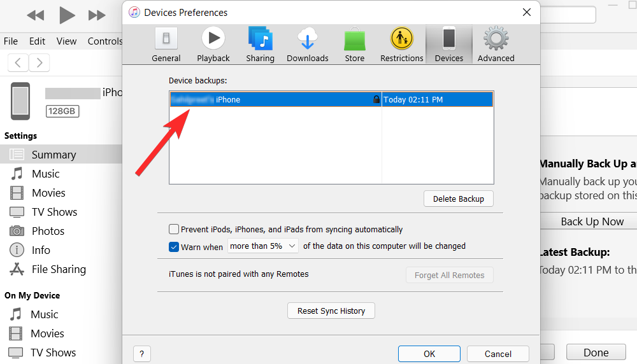Click the Delete Backup button

point(458,199)
